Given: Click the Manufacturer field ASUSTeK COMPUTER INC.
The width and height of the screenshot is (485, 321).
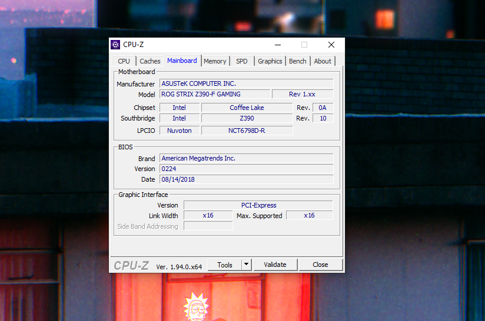Looking at the screenshot, I should [x=247, y=83].
